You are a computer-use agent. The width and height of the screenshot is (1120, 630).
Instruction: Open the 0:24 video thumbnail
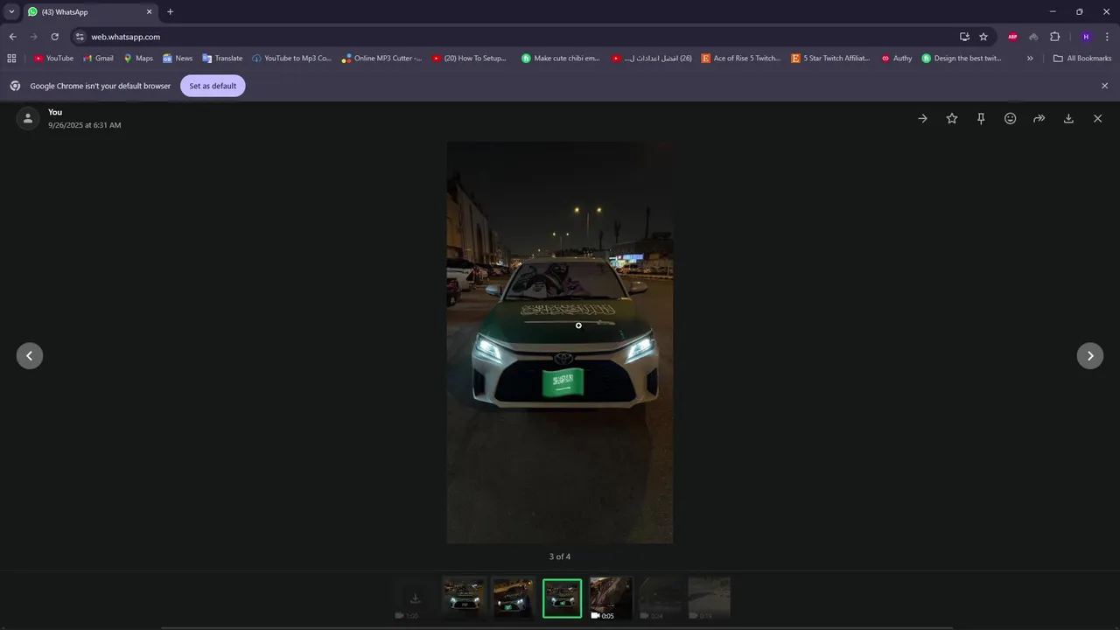[x=660, y=598]
